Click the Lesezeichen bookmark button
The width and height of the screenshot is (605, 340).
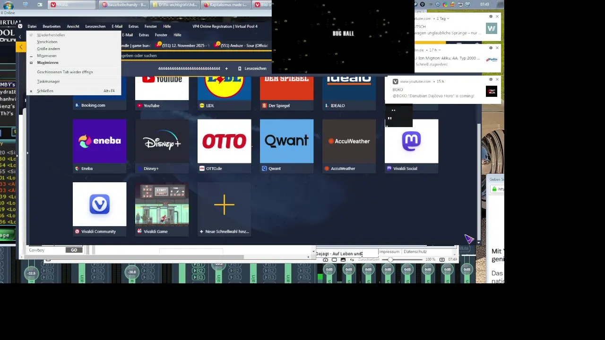click(252, 68)
